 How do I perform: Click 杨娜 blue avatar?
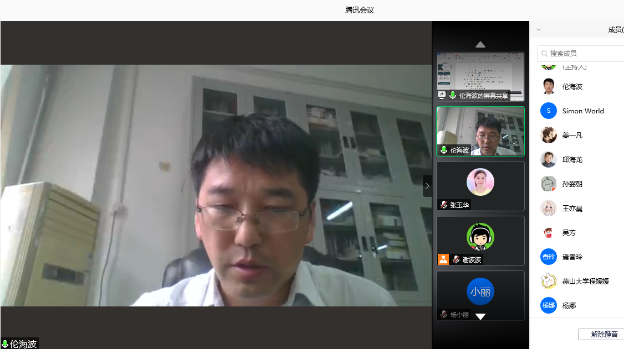click(x=549, y=305)
